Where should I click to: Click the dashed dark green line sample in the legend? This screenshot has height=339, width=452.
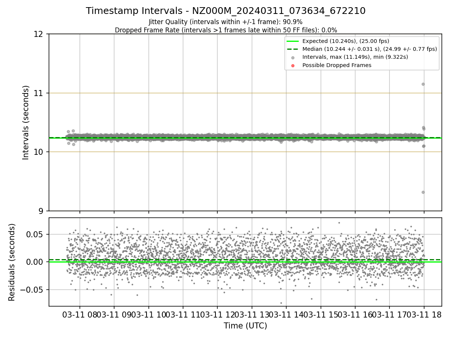tap(293, 49)
